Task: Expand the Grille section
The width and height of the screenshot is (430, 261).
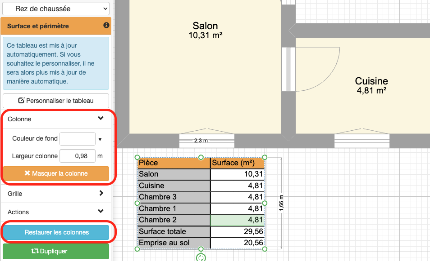Action: [x=101, y=194]
